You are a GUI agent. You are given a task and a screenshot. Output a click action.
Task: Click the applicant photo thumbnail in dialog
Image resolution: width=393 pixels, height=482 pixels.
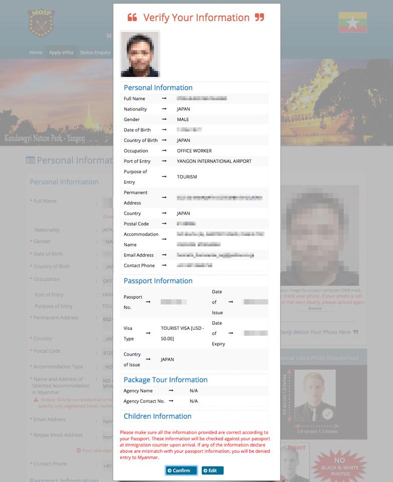tap(140, 54)
